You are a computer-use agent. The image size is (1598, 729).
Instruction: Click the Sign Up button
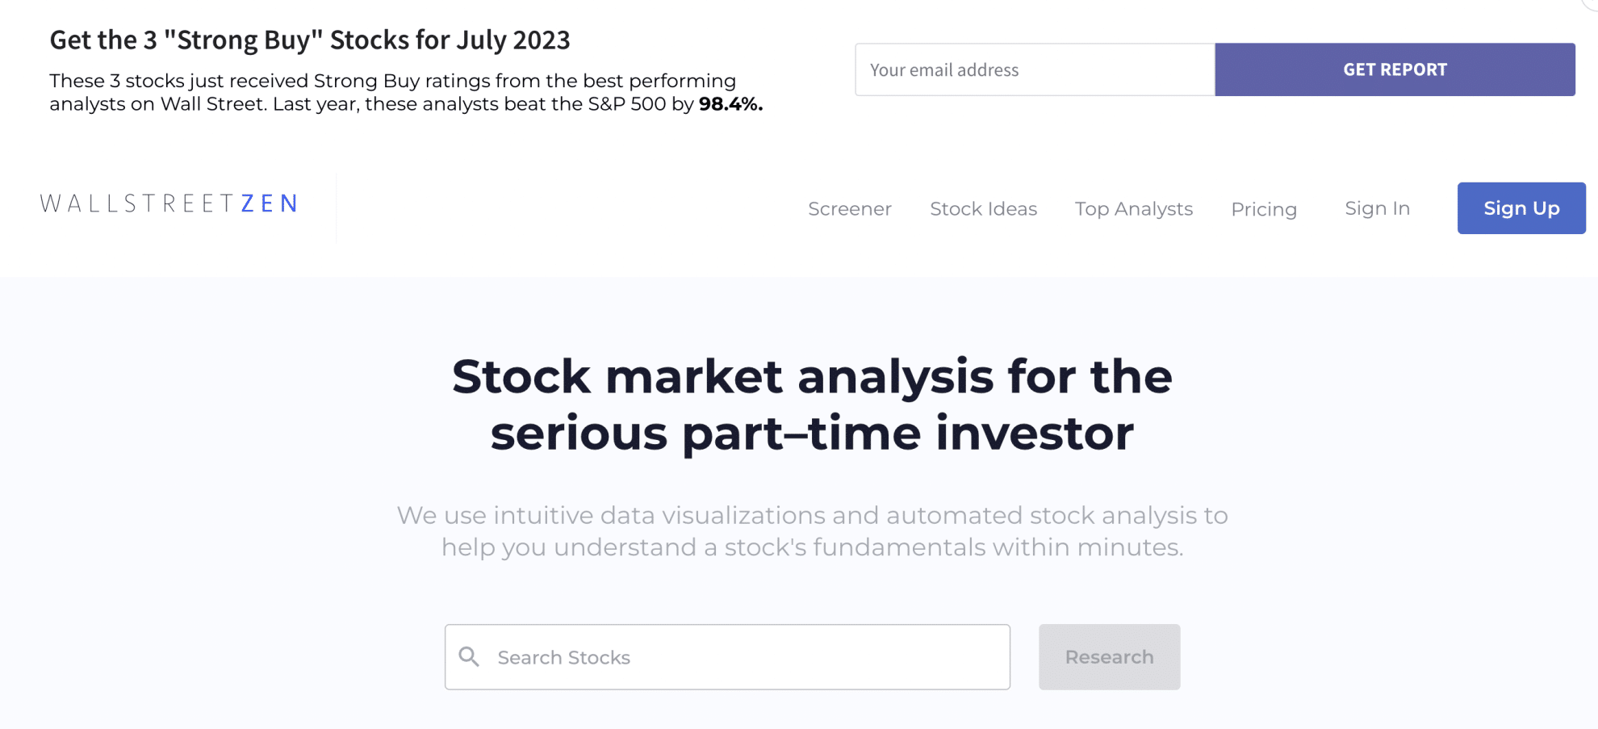pyautogui.click(x=1521, y=208)
